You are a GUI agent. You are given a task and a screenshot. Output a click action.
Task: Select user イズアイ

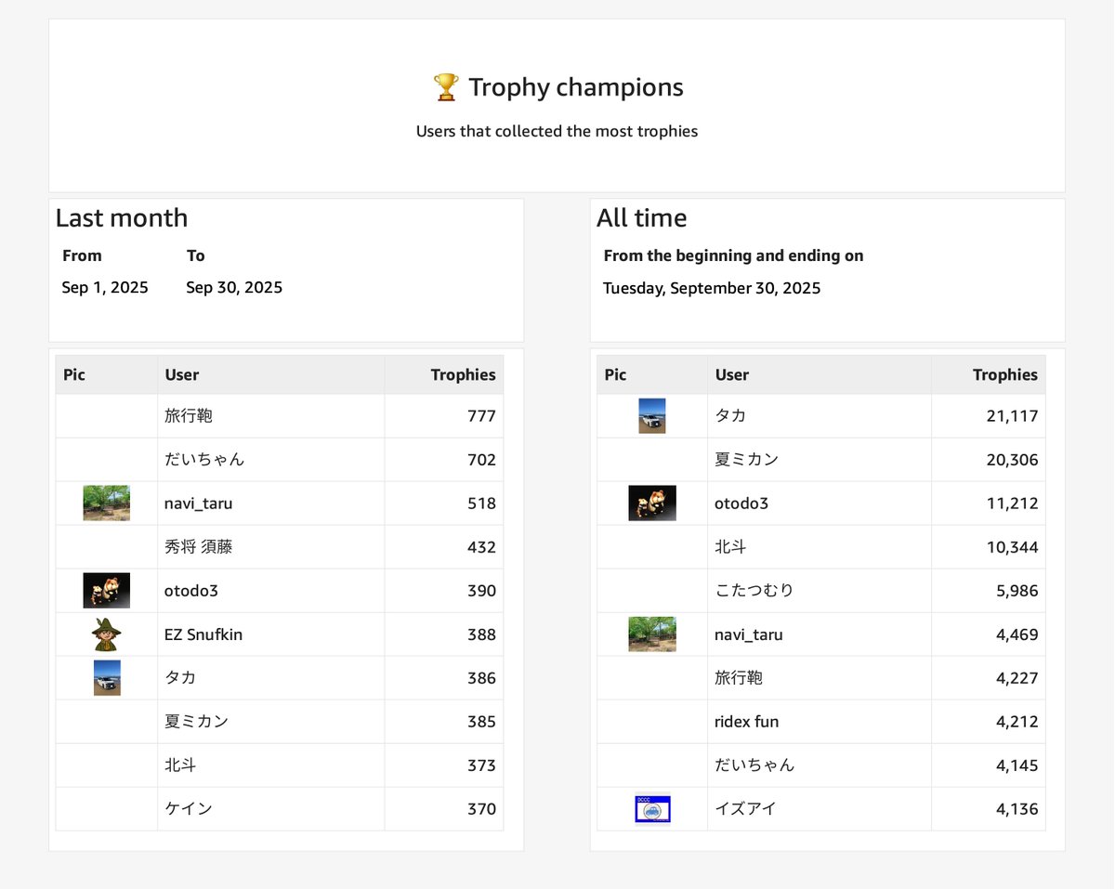[746, 809]
